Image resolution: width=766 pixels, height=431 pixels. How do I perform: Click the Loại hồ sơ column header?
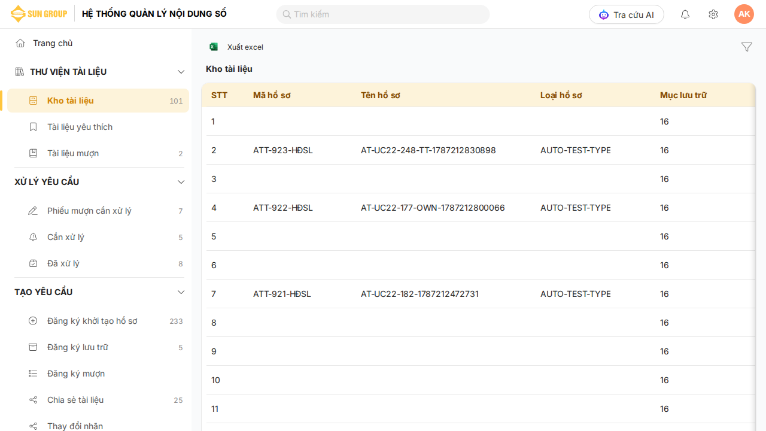tap(561, 95)
